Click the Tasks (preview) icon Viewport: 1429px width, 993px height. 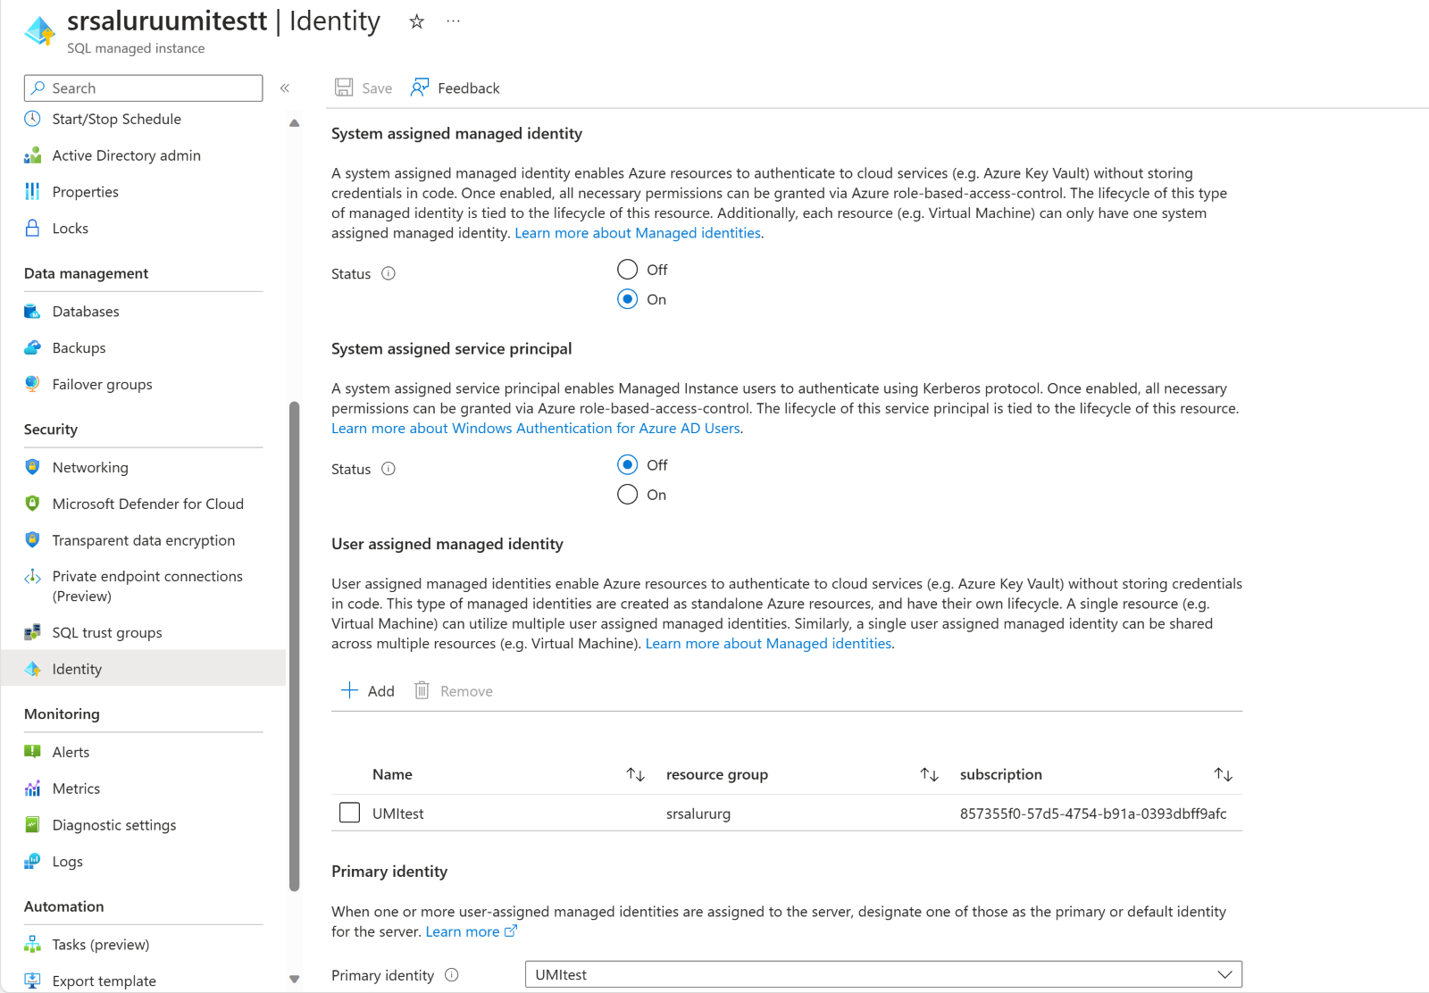click(32, 945)
